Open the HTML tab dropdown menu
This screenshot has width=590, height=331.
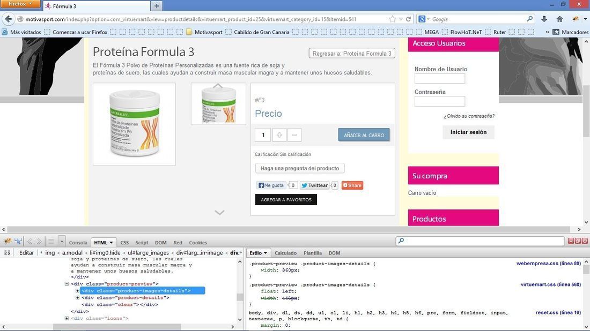coord(111,243)
